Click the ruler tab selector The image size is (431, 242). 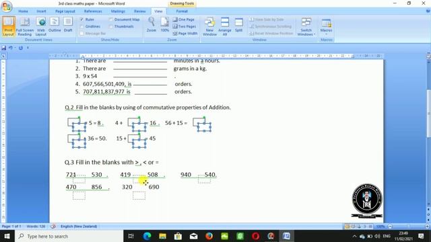pos(3,56)
